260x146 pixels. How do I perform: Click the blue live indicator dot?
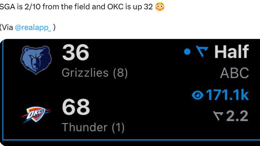[x=187, y=52]
